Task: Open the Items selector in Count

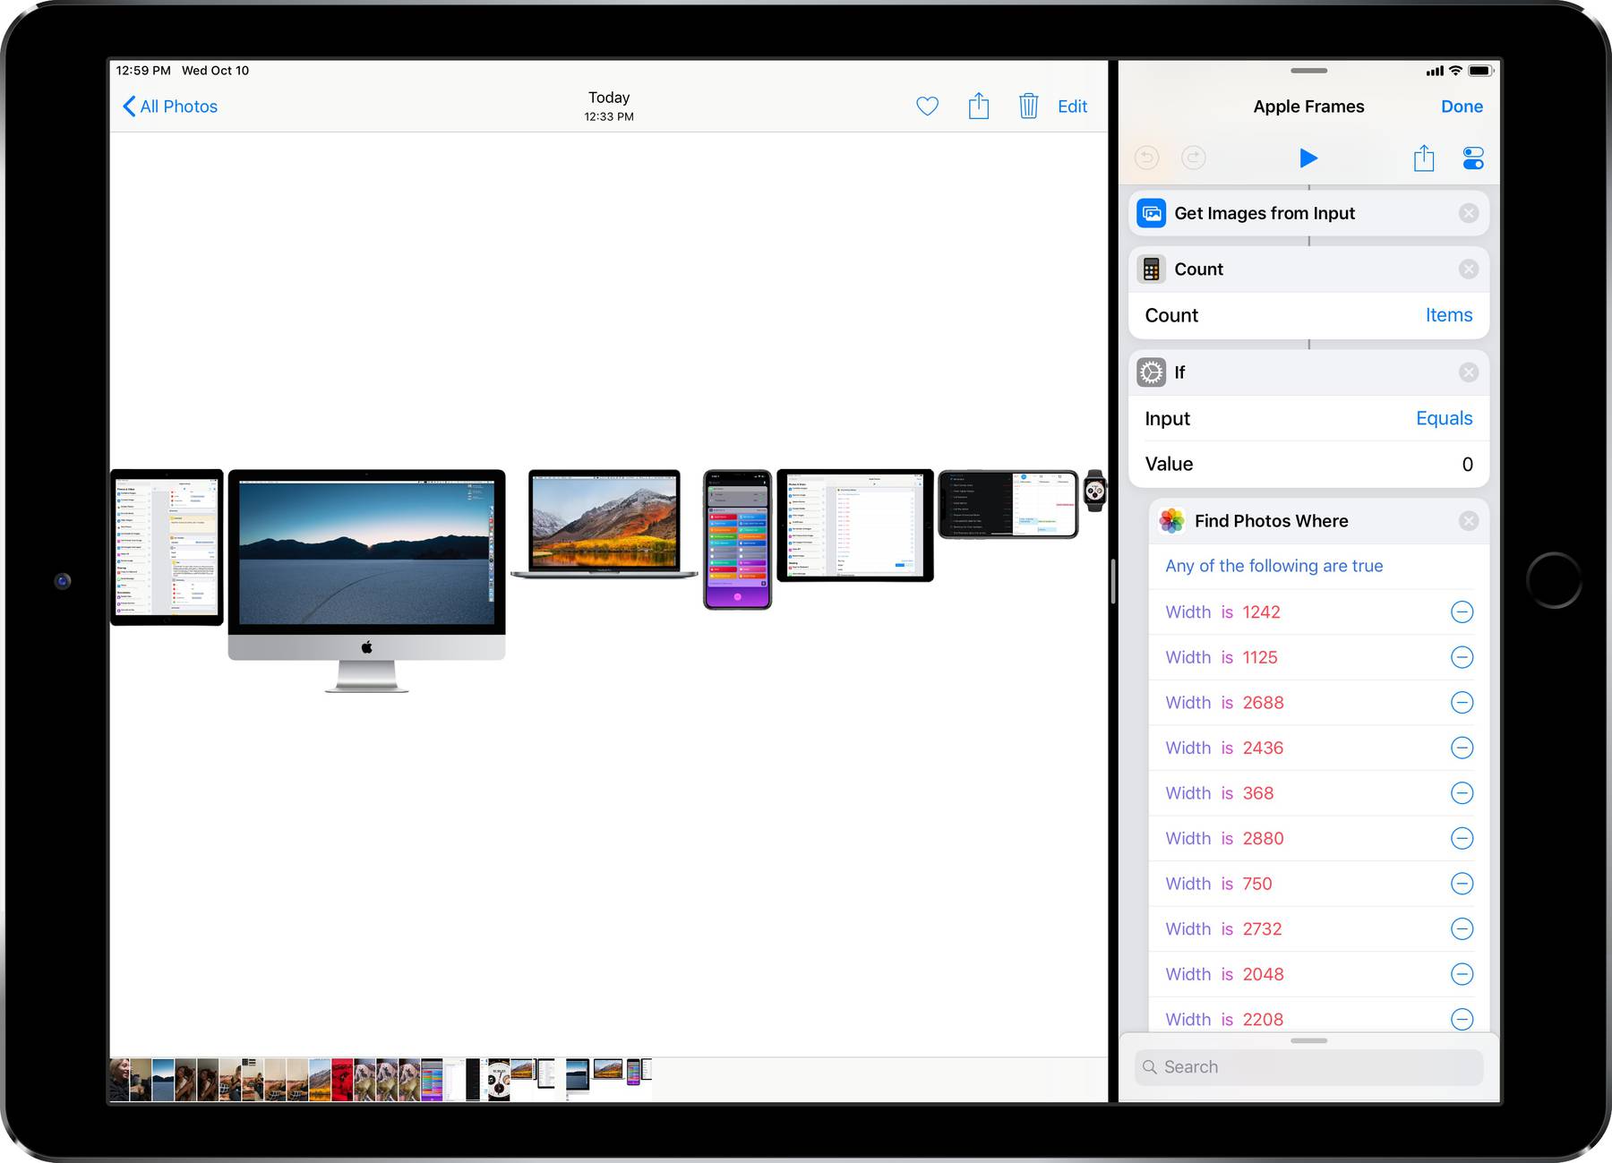Action: click(1448, 315)
